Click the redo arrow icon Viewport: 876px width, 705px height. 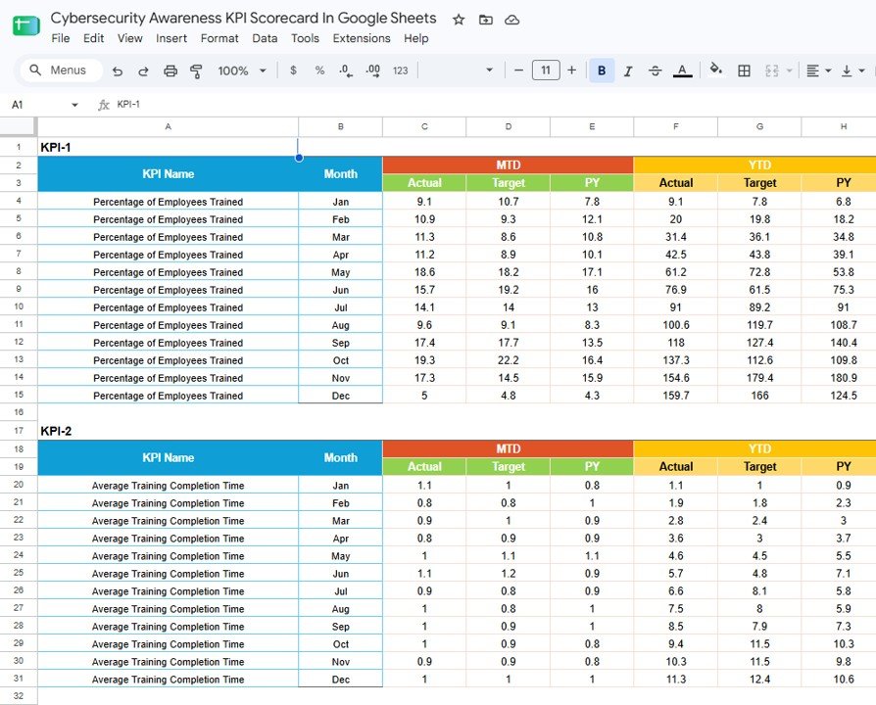[144, 70]
